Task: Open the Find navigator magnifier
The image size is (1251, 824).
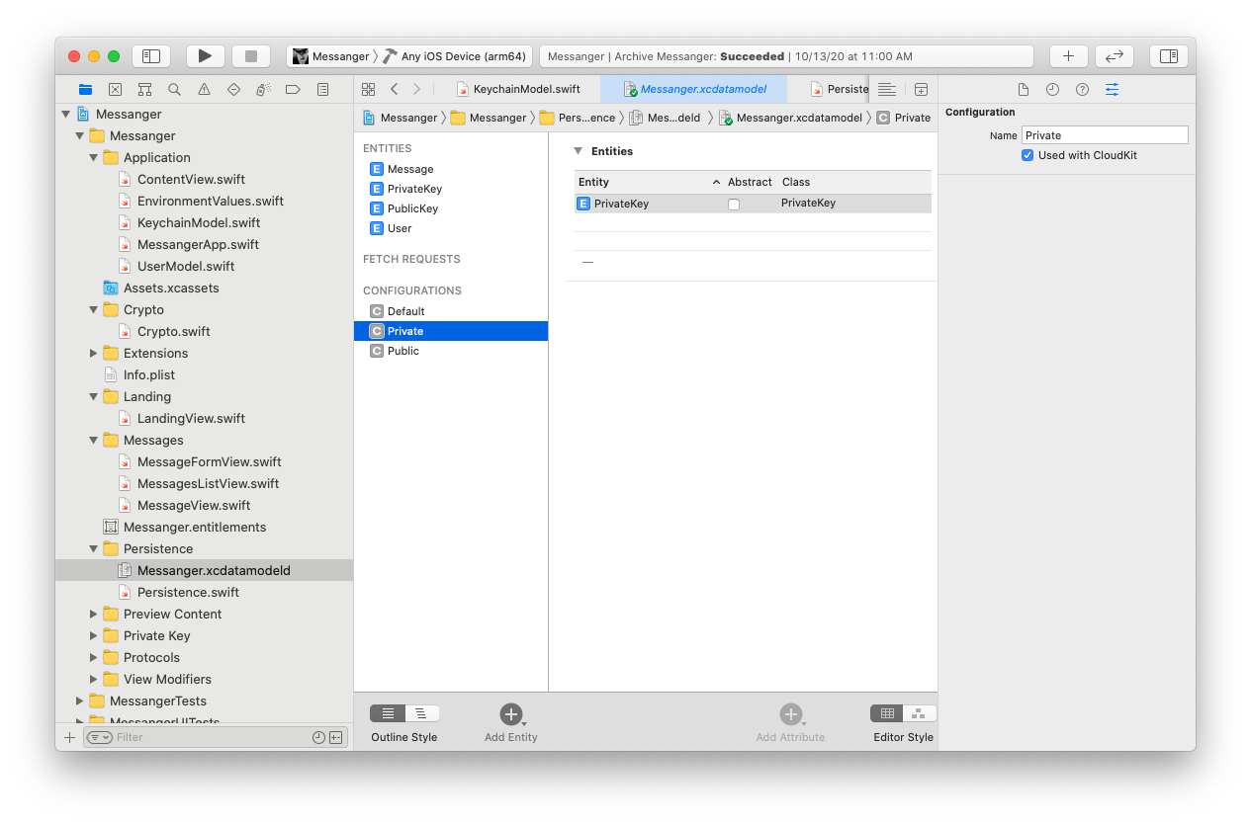Action: pyautogui.click(x=174, y=89)
